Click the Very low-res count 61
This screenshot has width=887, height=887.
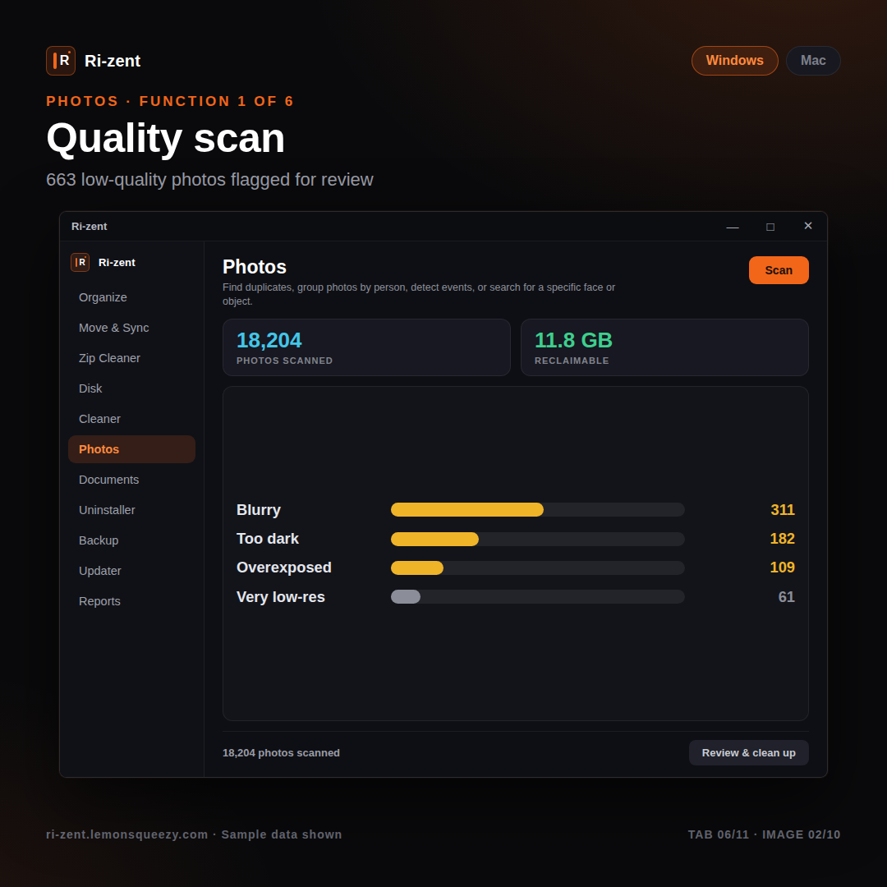coord(786,597)
